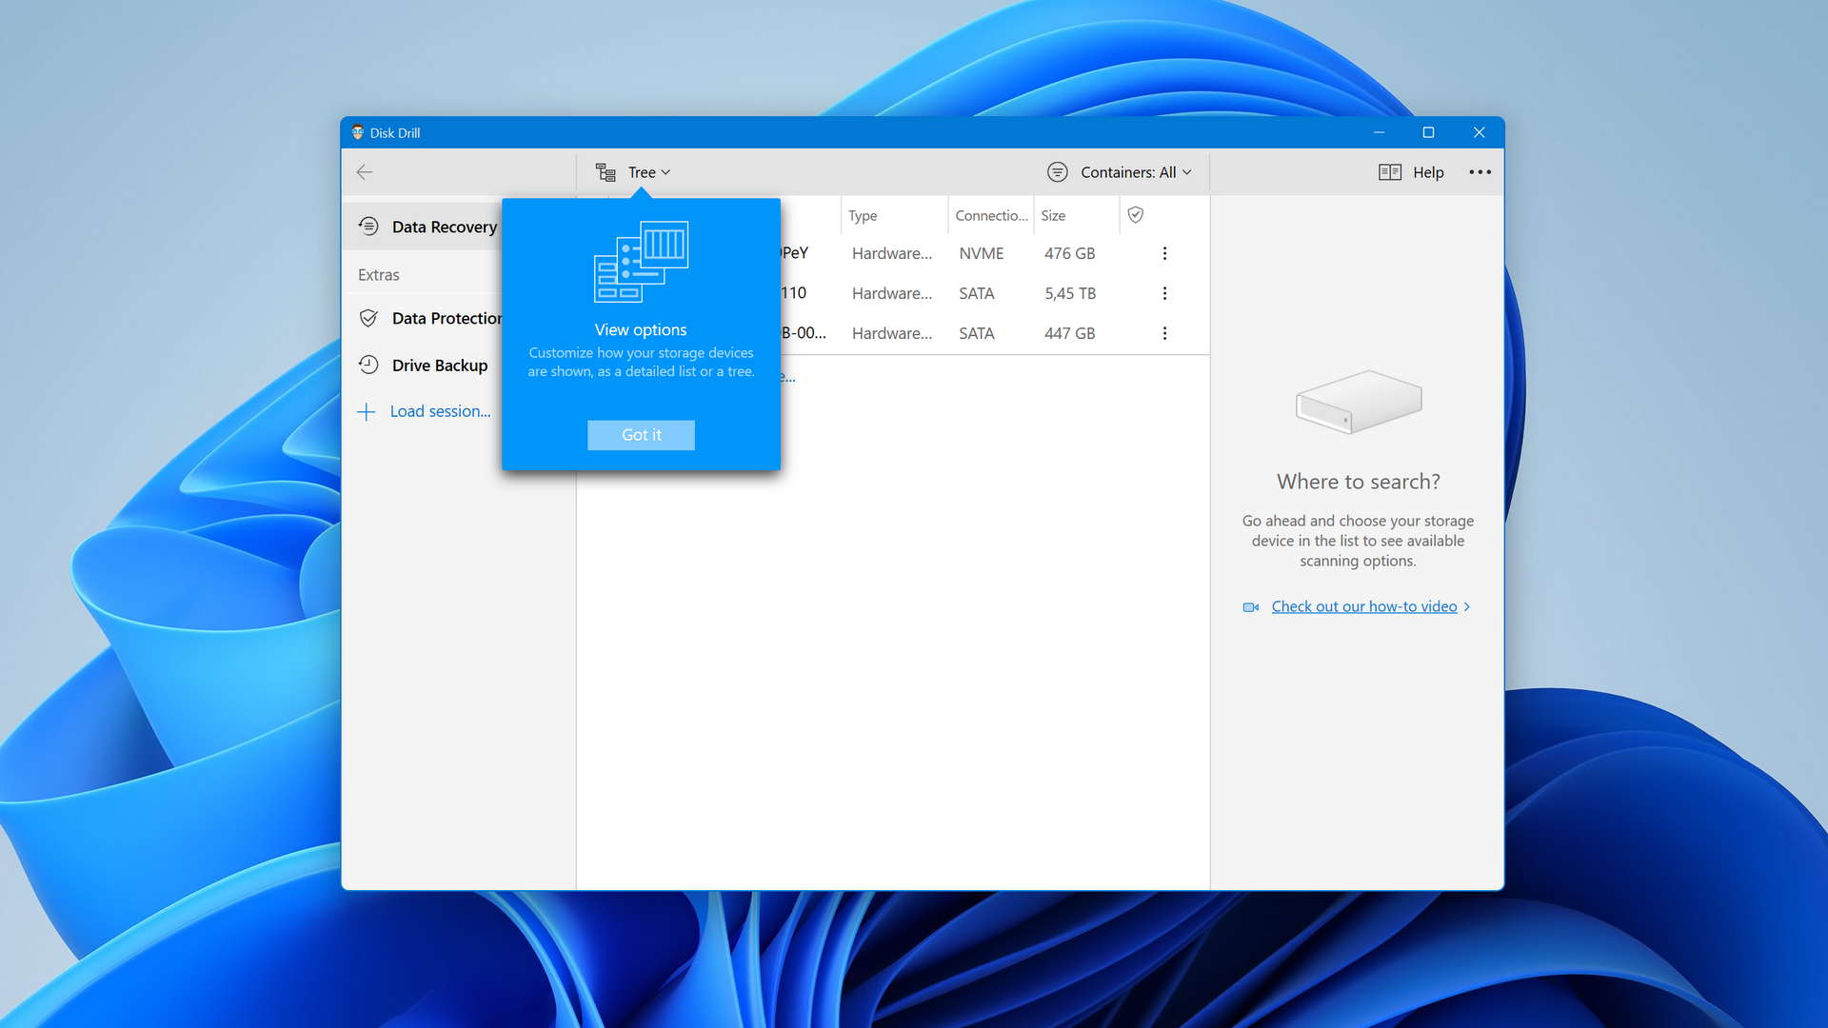Open options menu for the NVME drive row

(x=1164, y=253)
